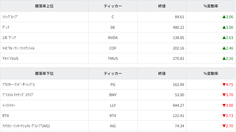Click the %変動率 header in the top table
Viewport: 236px width, 132px height.
(x=211, y=6)
